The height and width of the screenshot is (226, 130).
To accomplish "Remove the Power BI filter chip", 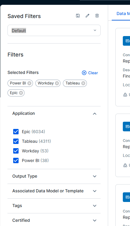I will (x=29, y=83).
